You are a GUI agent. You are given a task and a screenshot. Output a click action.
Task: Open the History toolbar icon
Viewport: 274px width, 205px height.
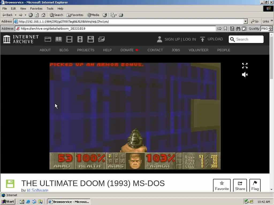(x=105, y=15)
